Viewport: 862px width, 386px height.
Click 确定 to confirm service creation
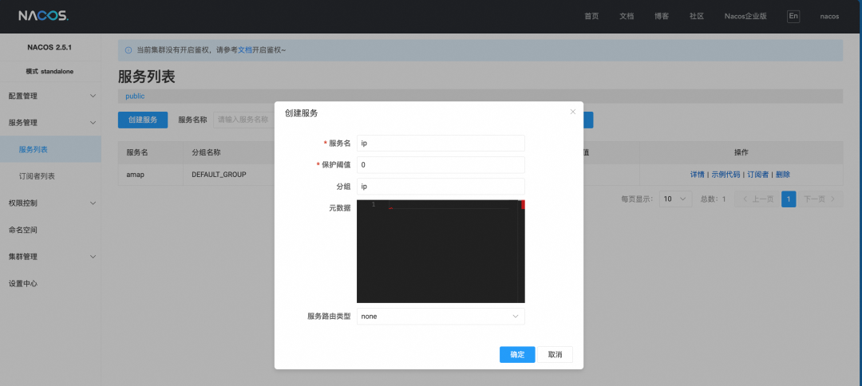tap(517, 355)
